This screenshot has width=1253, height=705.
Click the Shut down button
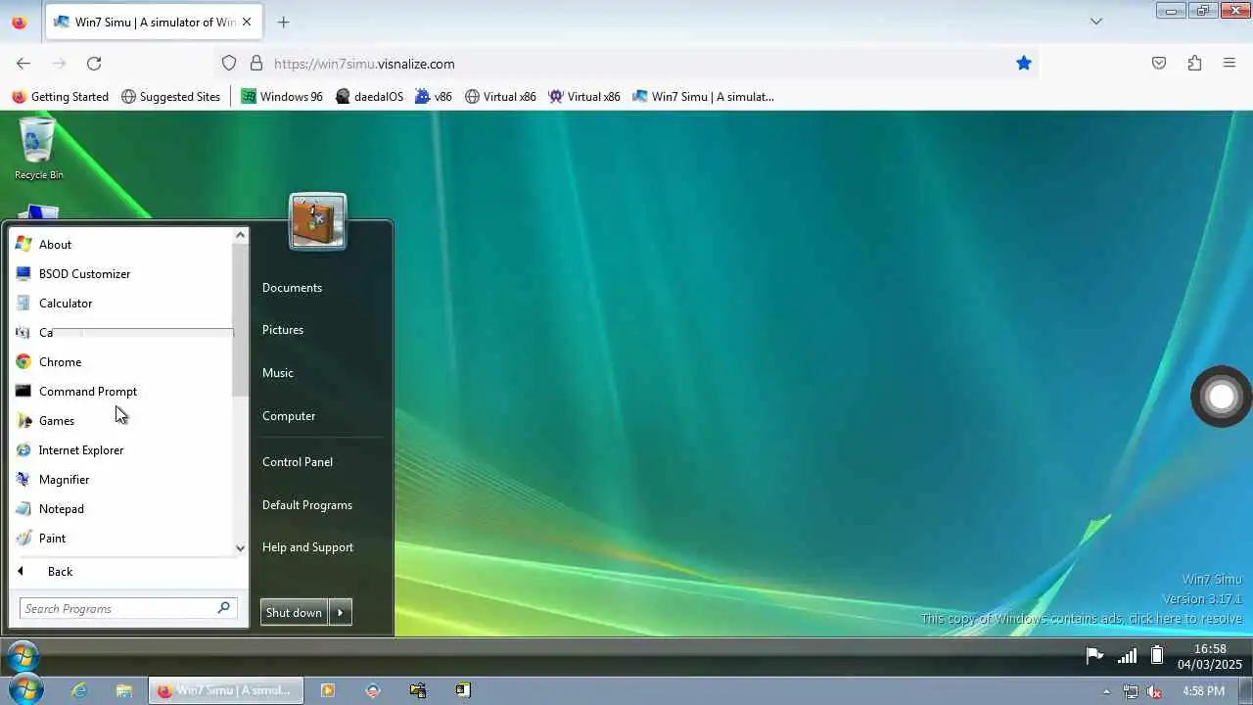pyautogui.click(x=294, y=613)
